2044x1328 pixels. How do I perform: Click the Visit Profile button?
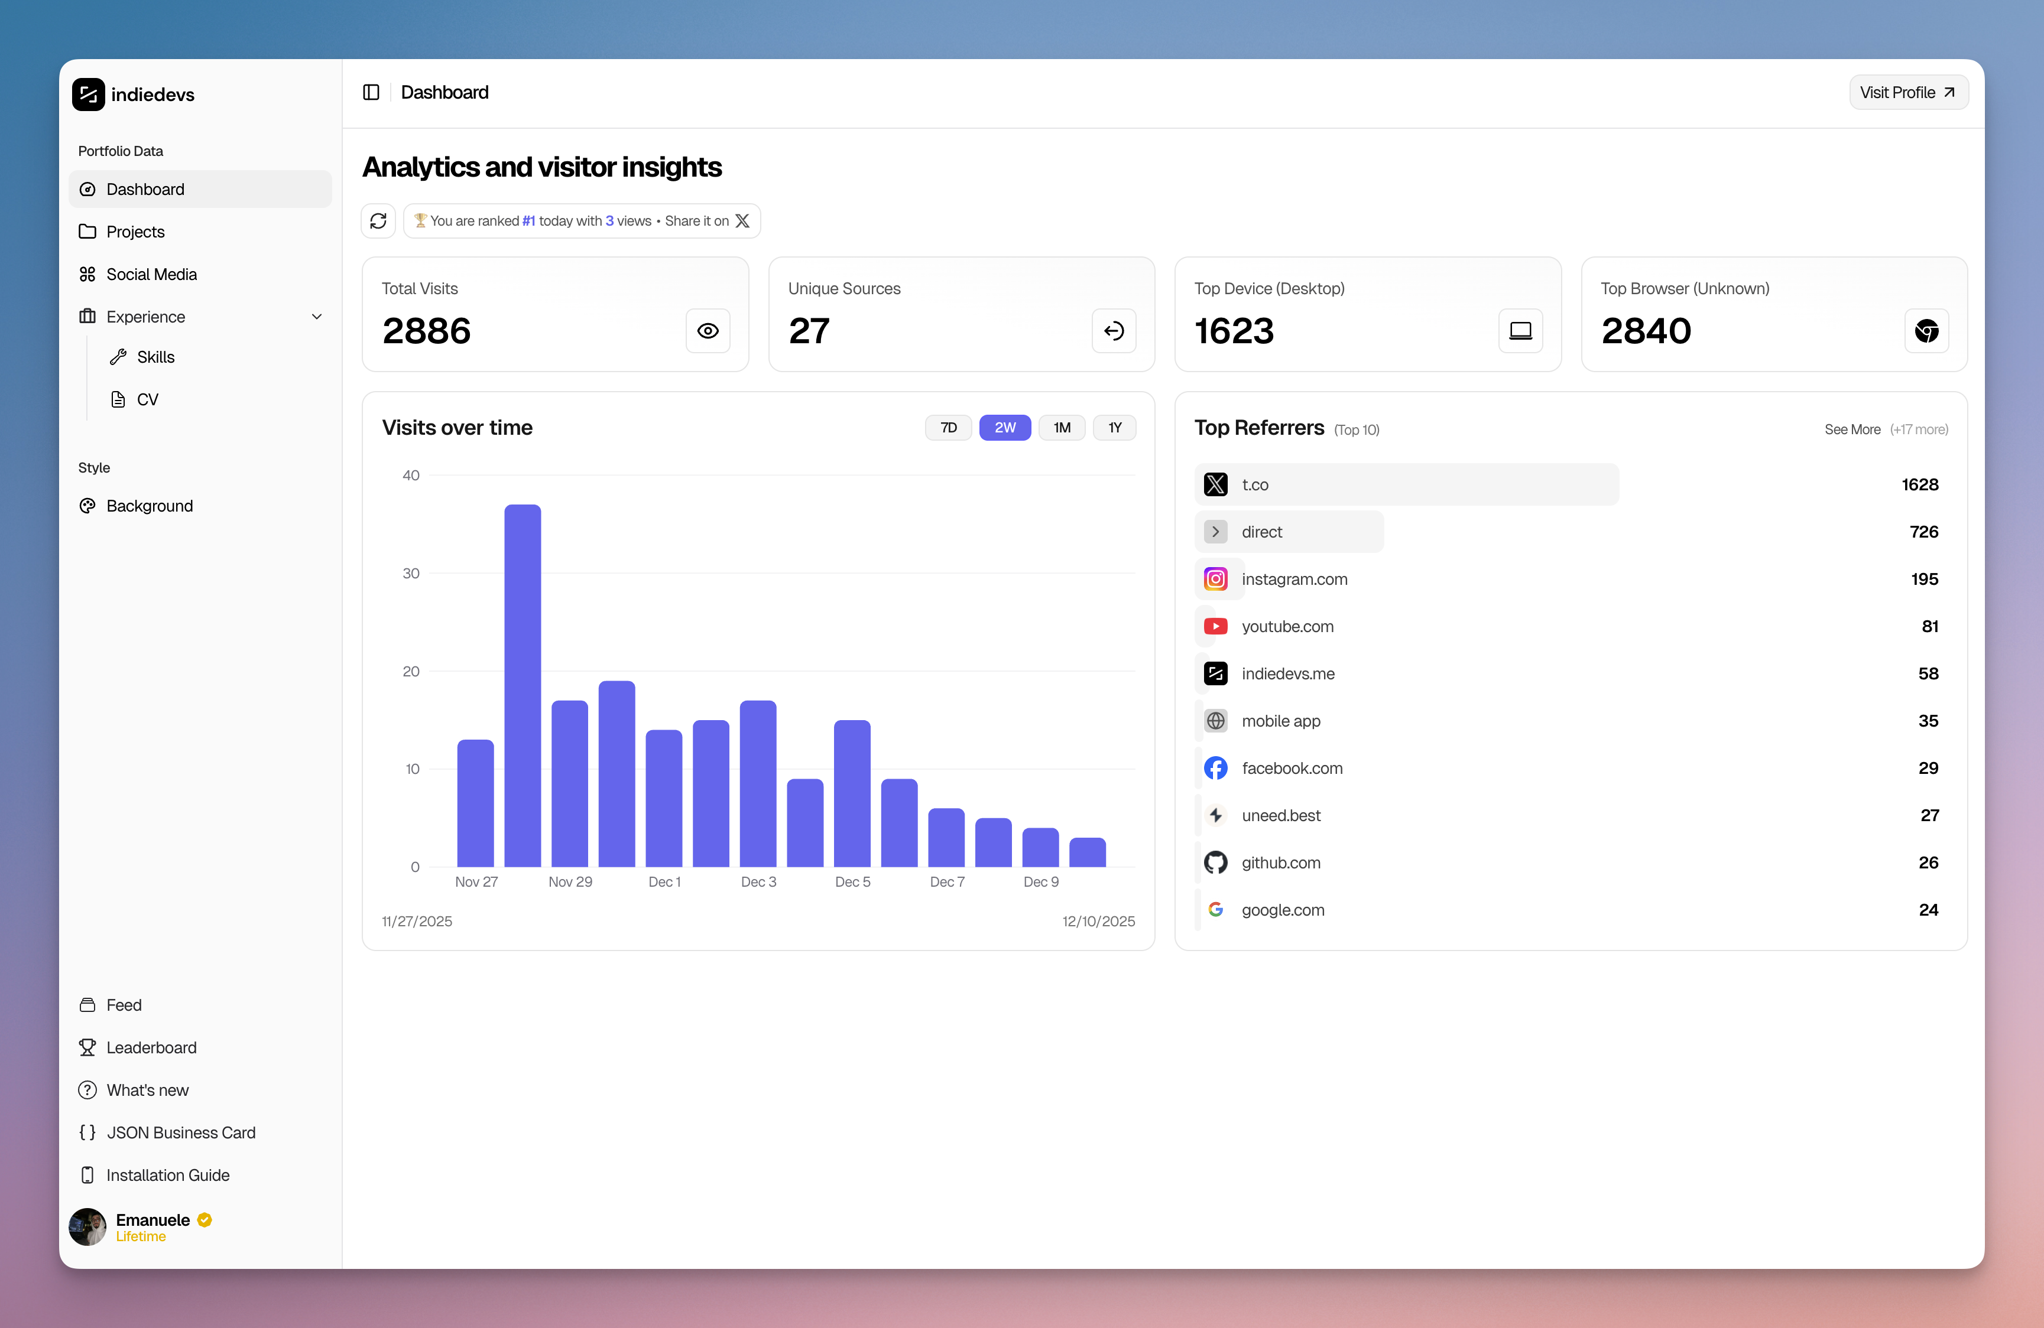[1907, 92]
